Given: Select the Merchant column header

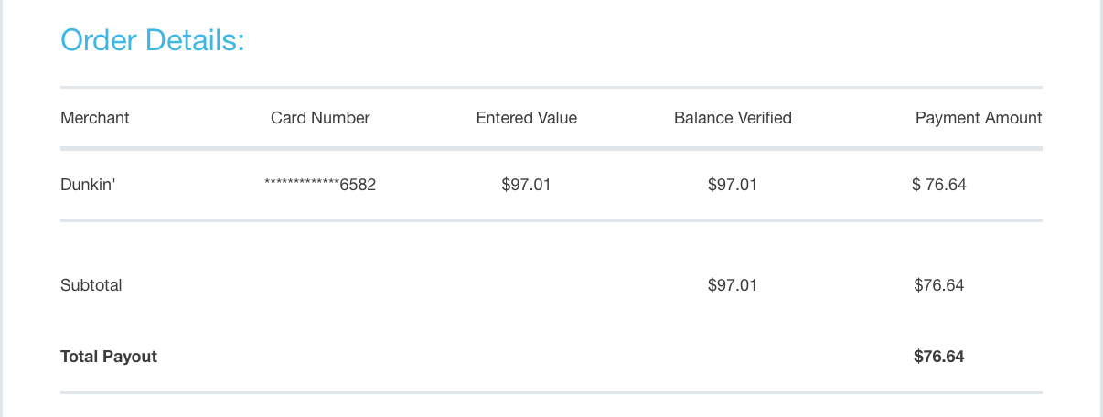Looking at the screenshot, I should click(95, 118).
